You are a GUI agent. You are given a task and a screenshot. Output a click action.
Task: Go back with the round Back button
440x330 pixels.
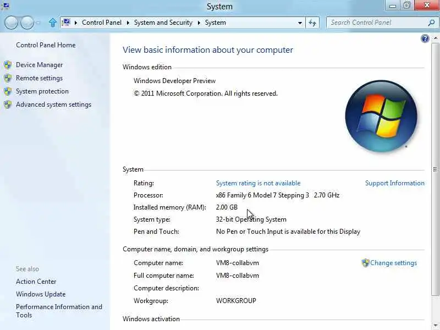tap(11, 23)
